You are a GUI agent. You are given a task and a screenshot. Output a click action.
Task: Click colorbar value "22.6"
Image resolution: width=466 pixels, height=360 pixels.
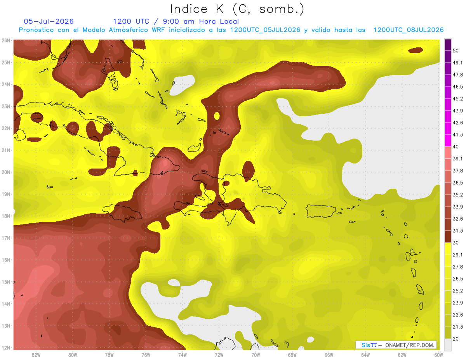tap(458, 315)
